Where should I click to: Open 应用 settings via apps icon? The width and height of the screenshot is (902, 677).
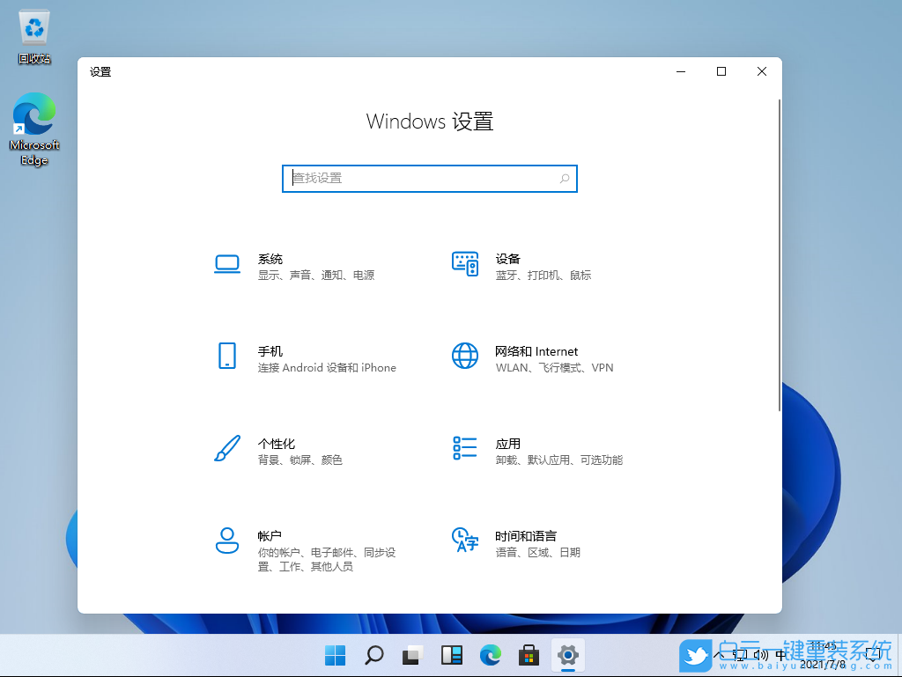tap(464, 449)
